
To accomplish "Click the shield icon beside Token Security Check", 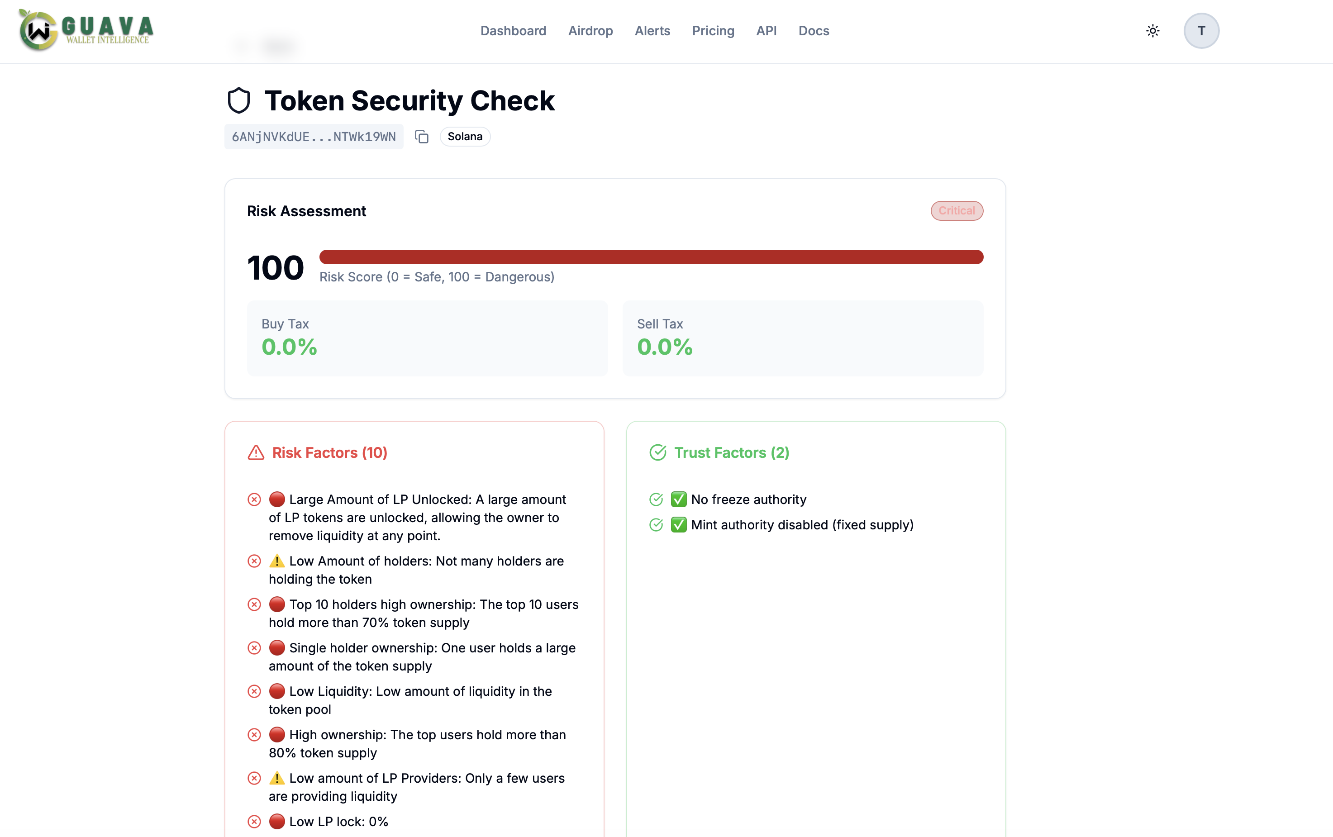I will (239, 100).
